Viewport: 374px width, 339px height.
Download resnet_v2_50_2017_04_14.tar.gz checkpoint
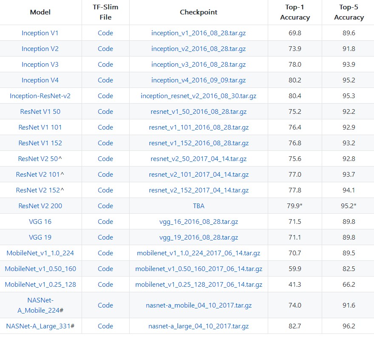point(198,159)
